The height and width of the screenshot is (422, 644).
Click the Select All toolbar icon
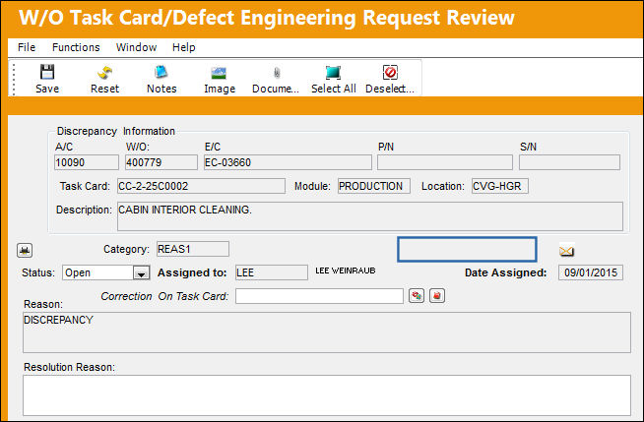point(333,72)
